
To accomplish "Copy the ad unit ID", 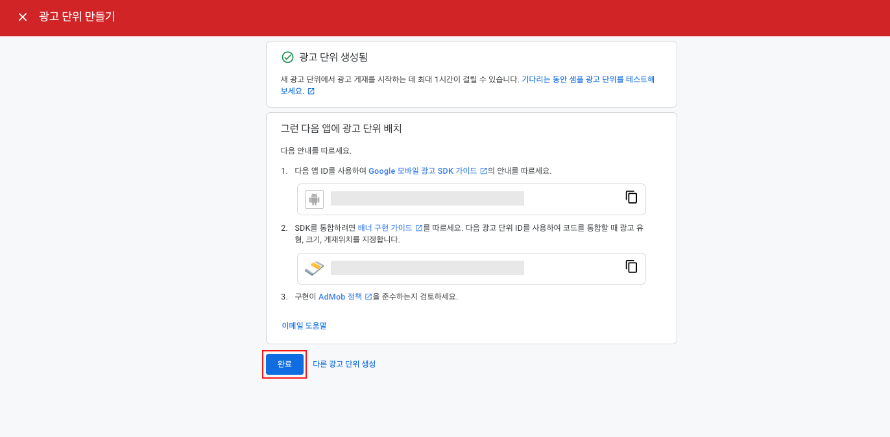I will pyautogui.click(x=631, y=266).
